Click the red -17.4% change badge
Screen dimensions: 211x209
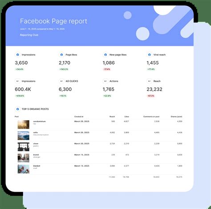(x=107, y=69)
